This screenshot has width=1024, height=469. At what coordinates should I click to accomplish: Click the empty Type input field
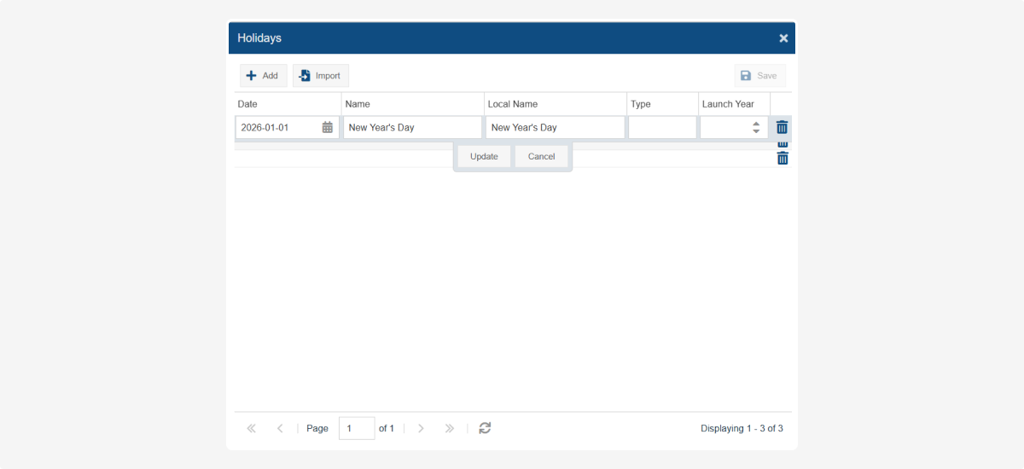662,128
